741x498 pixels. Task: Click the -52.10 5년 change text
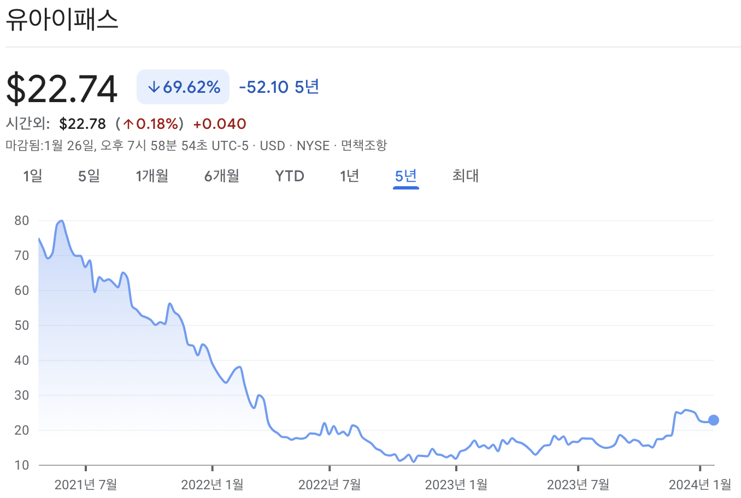tap(279, 86)
